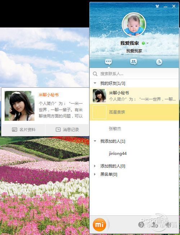
Task: Switch to the chat bubble contacts tab
Action: tap(108, 62)
